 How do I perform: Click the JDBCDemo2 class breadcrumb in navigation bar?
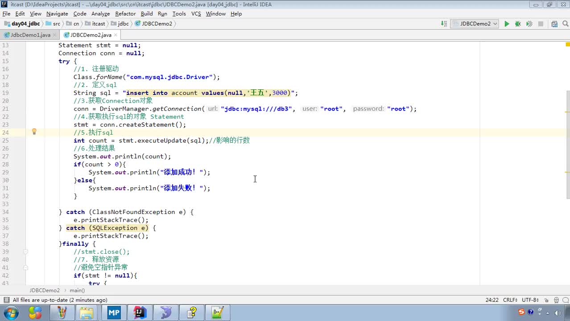click(x=153, y=24)
